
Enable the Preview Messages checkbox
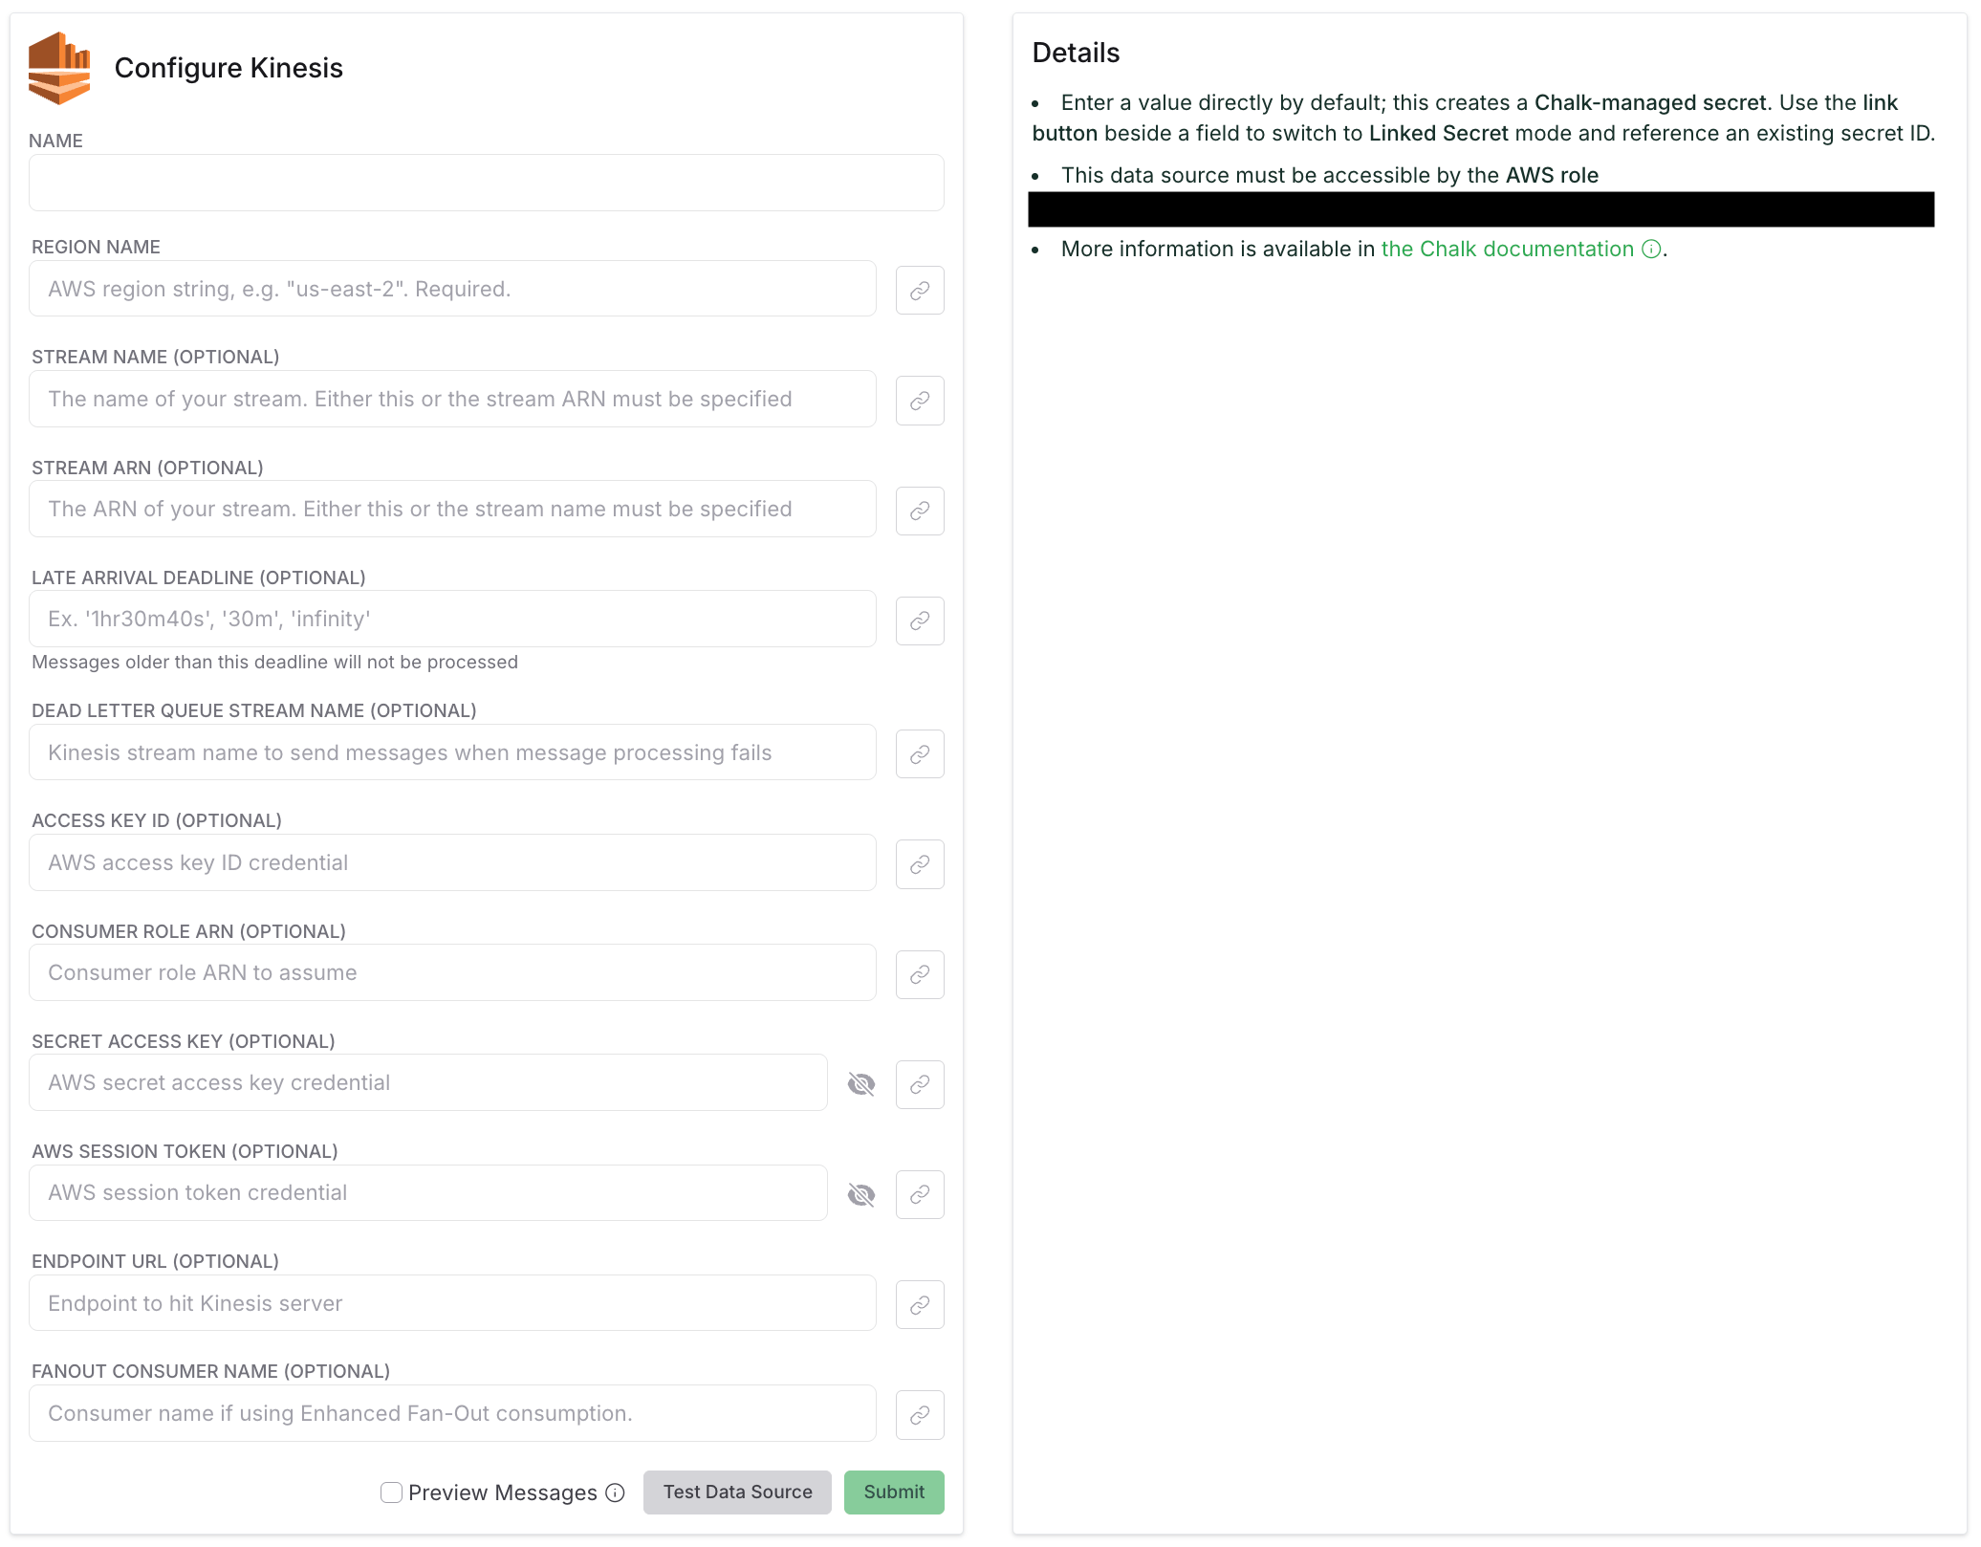pyautogui.click(x=391, y=1492)
